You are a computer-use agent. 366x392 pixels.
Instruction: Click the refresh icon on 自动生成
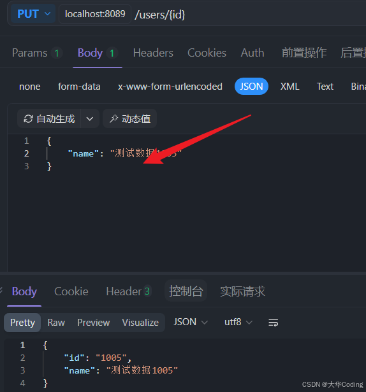[x=28, y=119]
